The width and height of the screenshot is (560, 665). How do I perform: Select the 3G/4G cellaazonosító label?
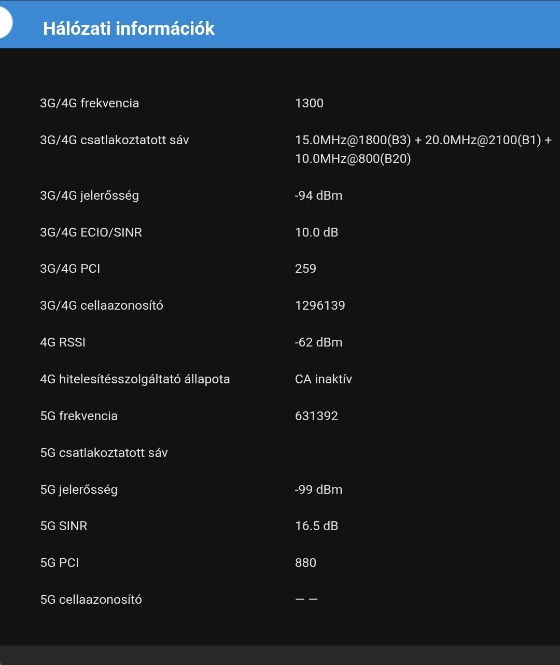tap(102, 306)
